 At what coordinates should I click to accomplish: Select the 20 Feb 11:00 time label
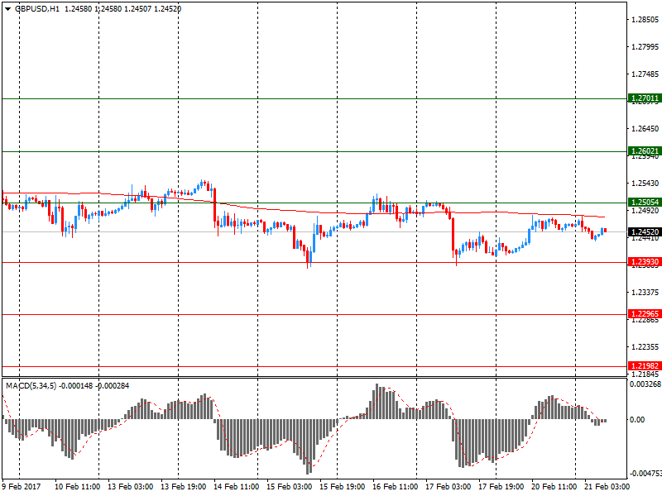coord(554,487)
